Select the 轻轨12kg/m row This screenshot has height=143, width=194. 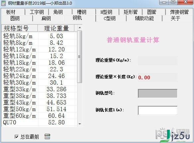39,49
